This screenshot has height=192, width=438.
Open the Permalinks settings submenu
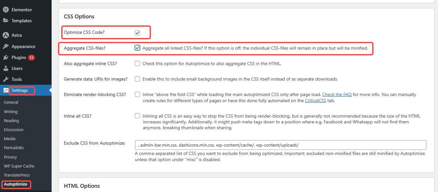tap(14, 148)
